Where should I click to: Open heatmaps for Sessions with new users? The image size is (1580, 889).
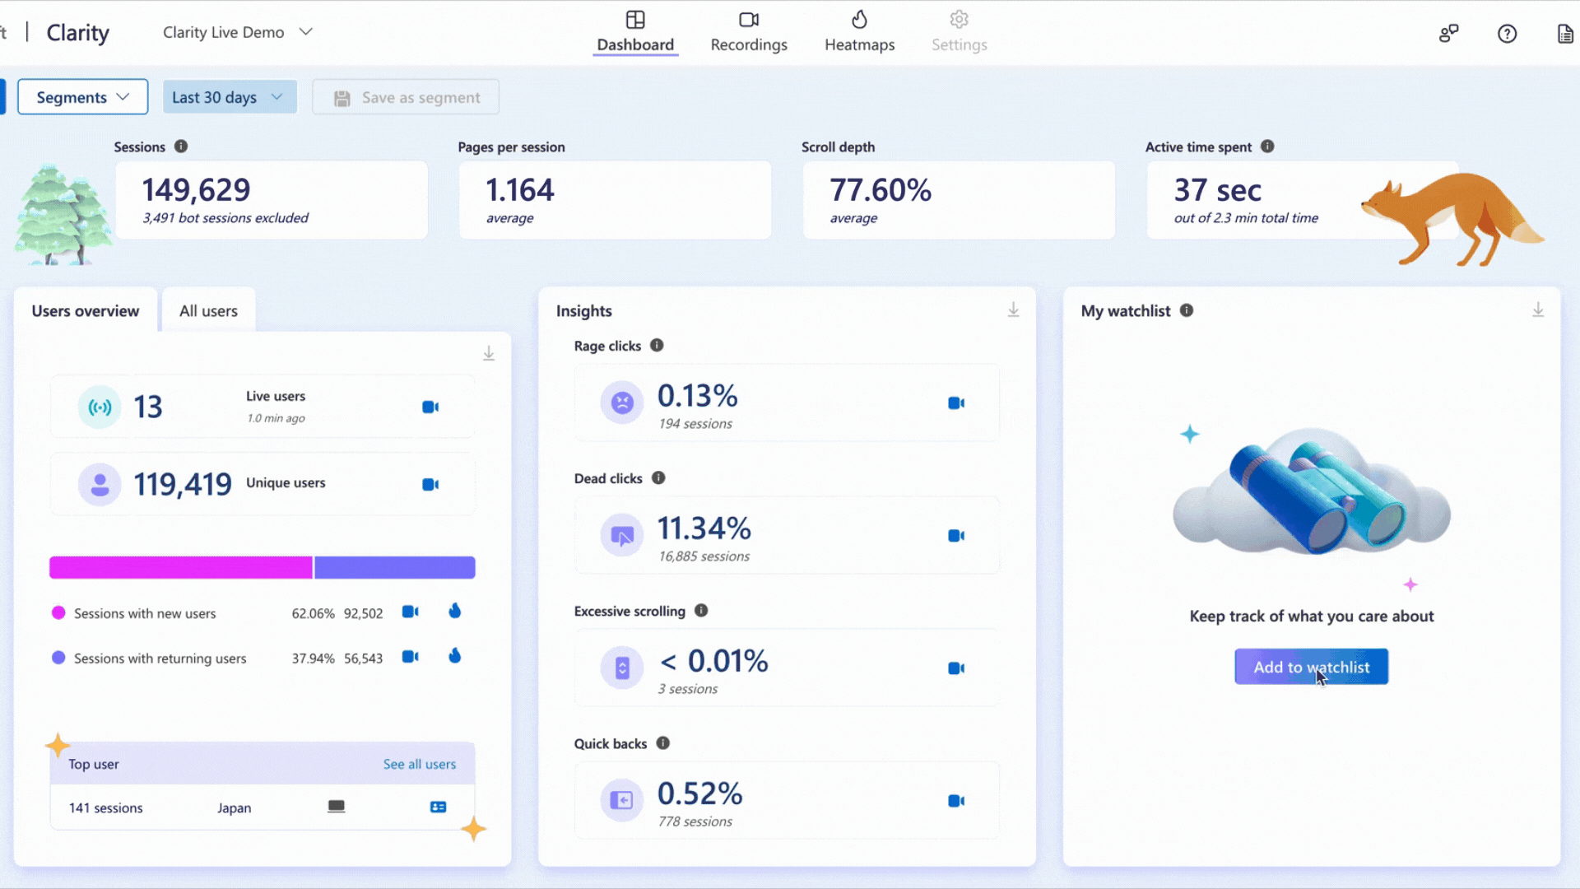coord(454,611)
